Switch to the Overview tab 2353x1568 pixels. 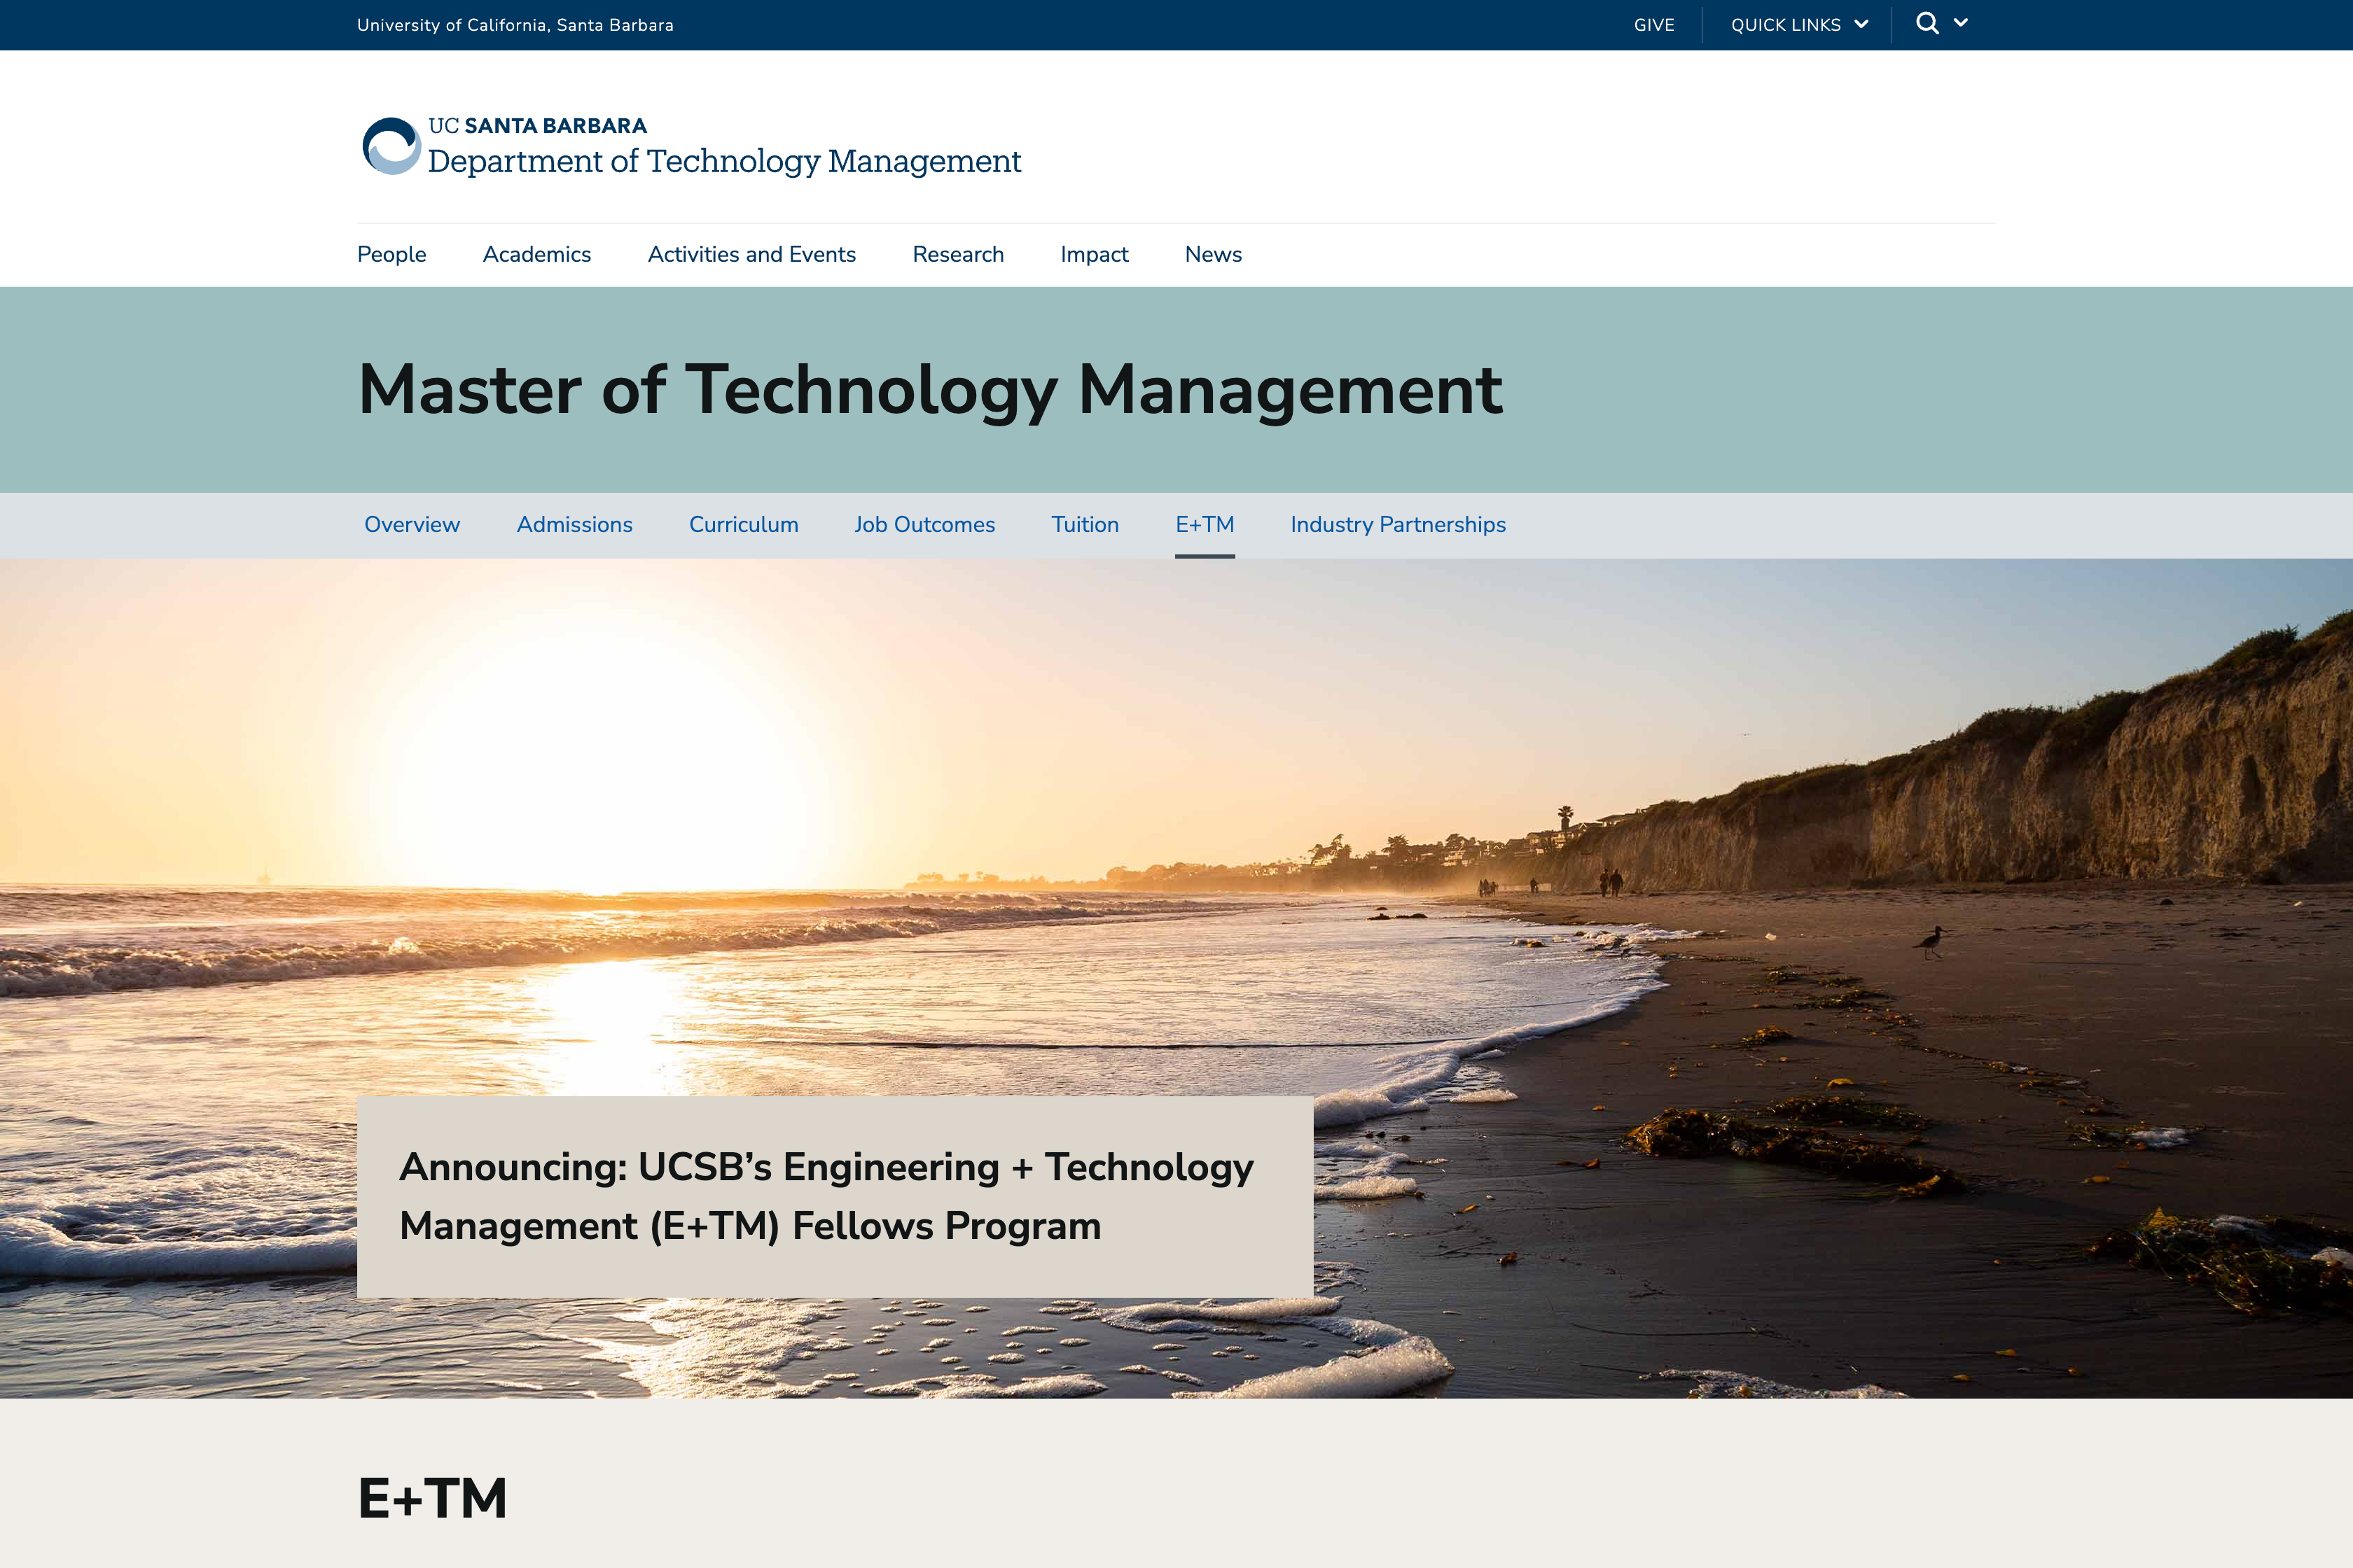411,525
